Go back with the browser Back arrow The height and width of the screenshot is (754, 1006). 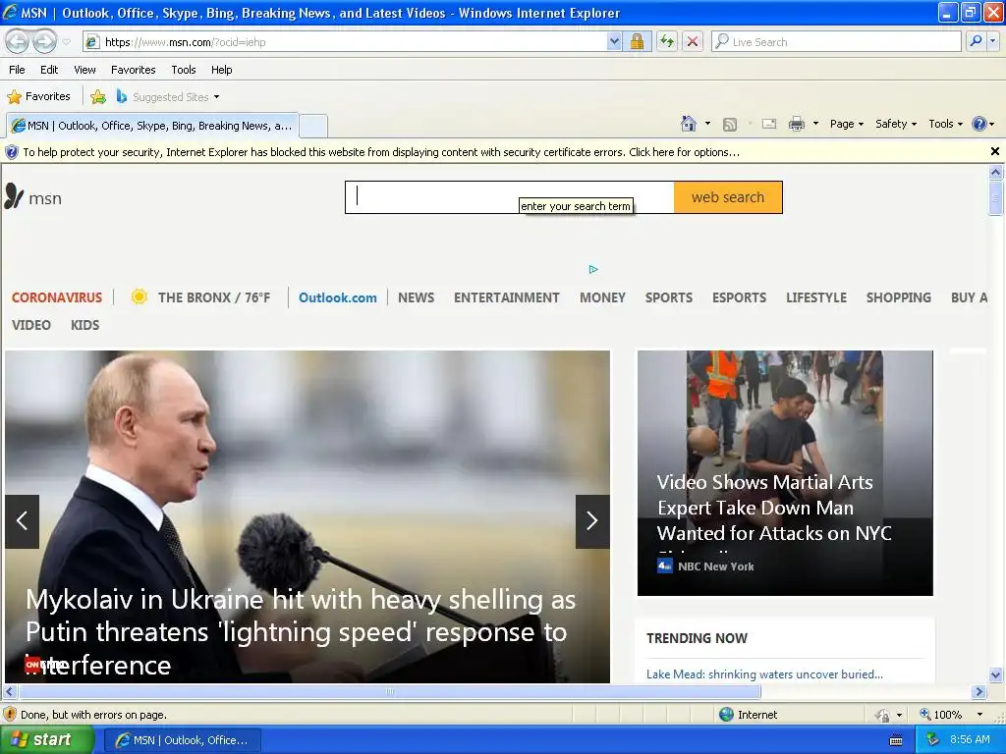click(x=18, y=41)
